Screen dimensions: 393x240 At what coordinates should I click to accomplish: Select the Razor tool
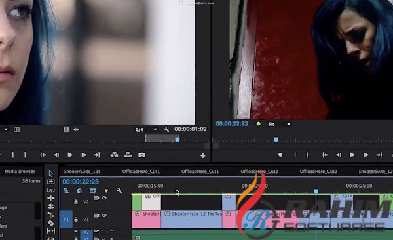[x=51, y=223]
